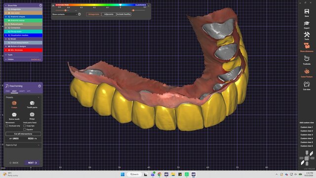Adjust intersection range slider handle
The image size is (316, 178).
point(66,10)
